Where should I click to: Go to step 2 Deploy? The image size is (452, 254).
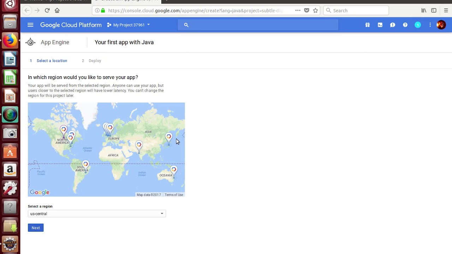click(91, 61)
